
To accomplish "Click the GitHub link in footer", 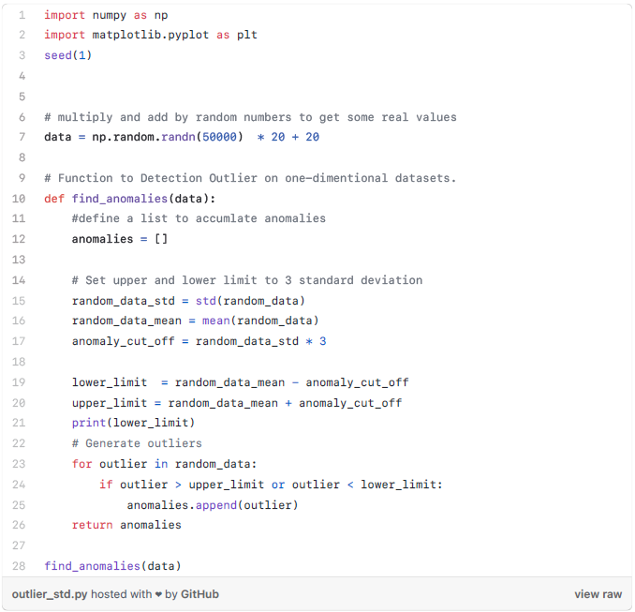I will pyautogui.click(x=199, y=594).
